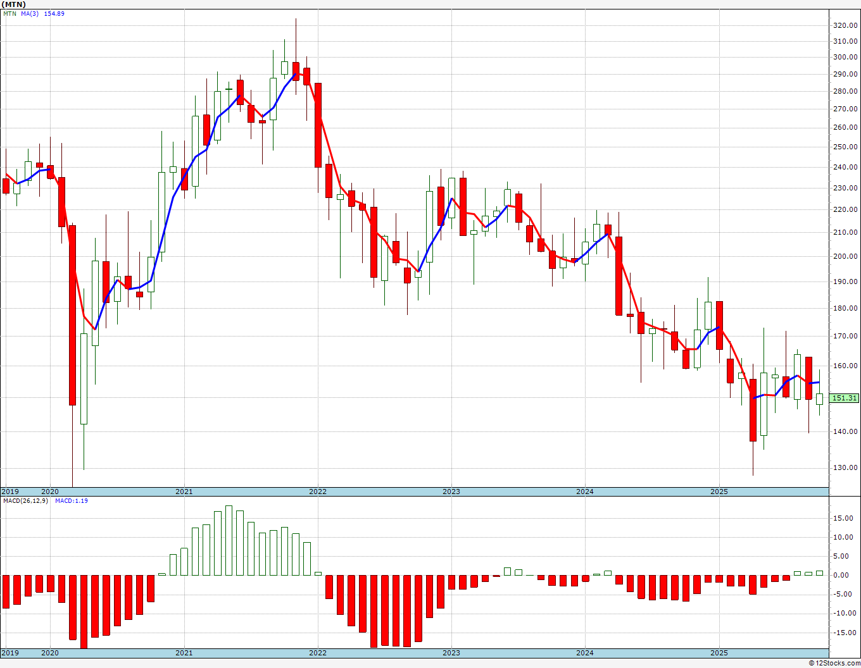Click the (MTN) ticker title
Screen dimensions: 861x668
coord(13,4)
